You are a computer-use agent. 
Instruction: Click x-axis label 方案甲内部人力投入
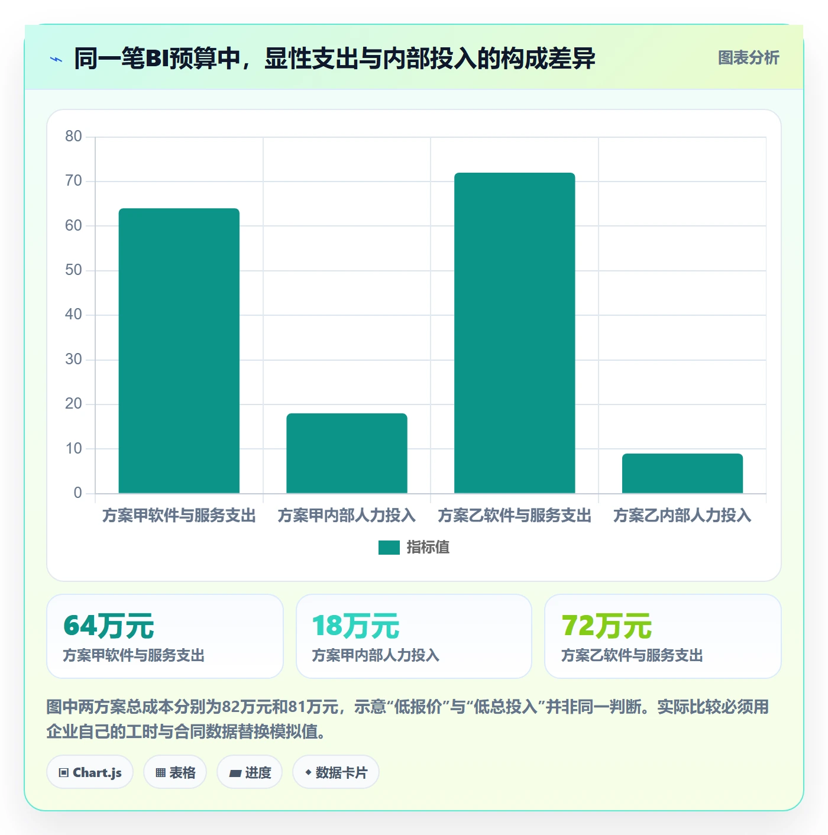(x=347, y=516)
